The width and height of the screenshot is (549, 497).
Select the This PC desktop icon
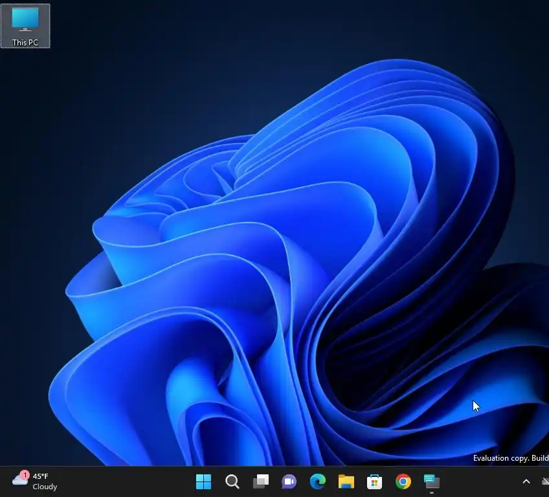coord(25,27)
